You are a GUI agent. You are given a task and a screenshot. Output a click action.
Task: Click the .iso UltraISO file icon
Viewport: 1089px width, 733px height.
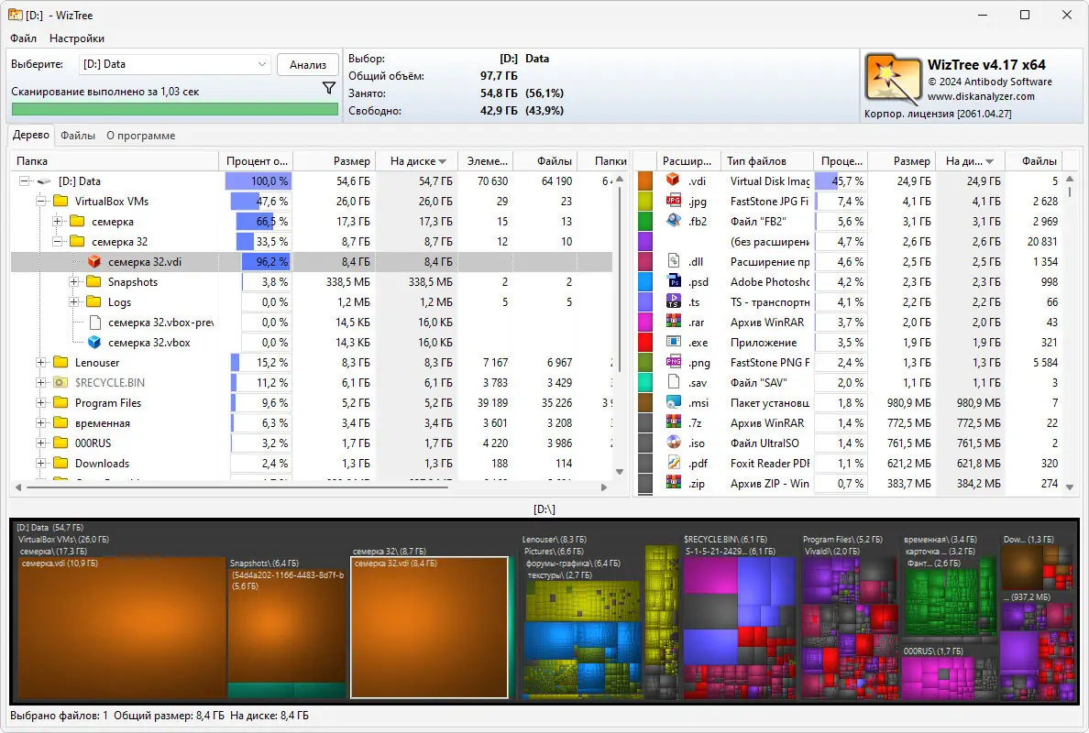tap(673, 443)
